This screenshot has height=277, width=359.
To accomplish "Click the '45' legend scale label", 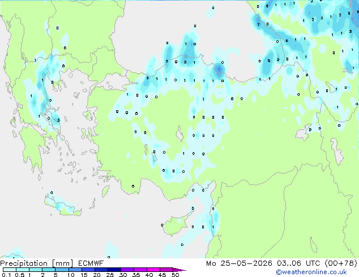I will (162, 275).
